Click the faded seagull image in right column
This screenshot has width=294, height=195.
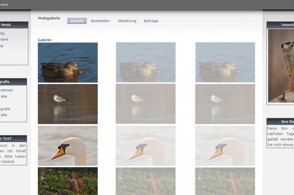click(225, 104)
